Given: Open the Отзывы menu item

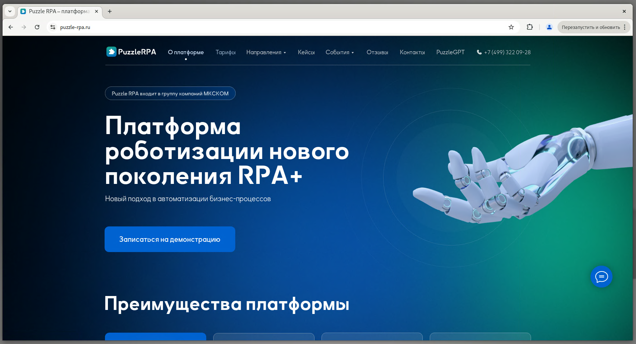Looking at the screenshot, I should point(377,52).
